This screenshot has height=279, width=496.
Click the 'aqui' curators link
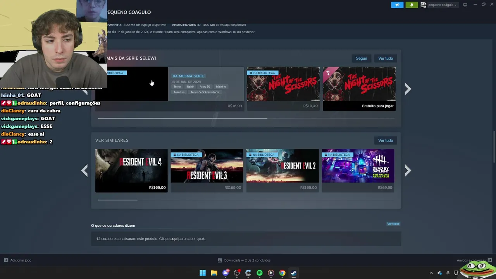[174, 239]
